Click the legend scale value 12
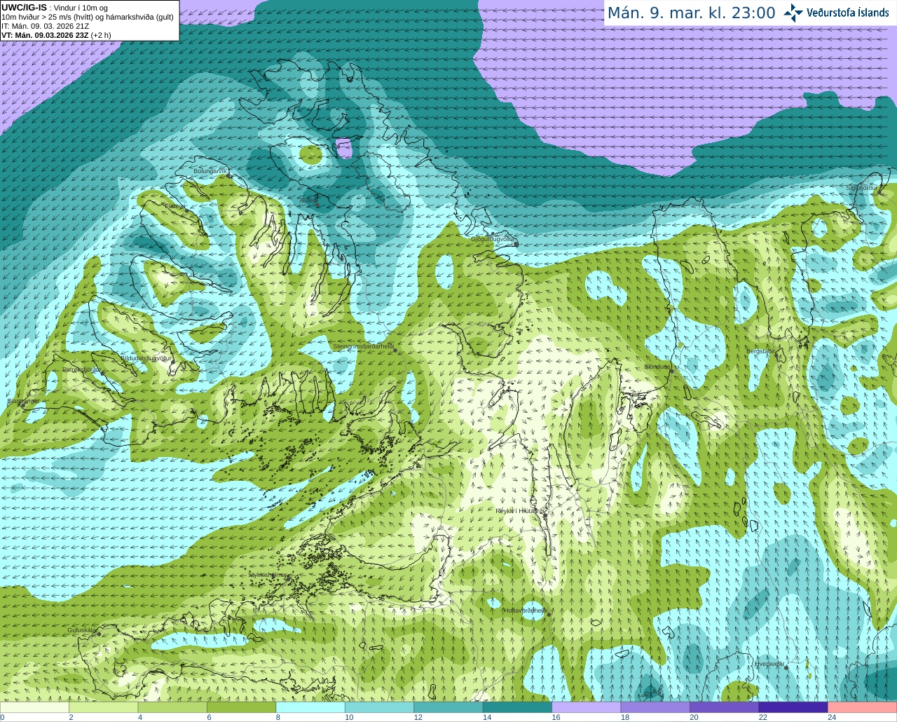This screenshot has width=897, height=722. 418,717
